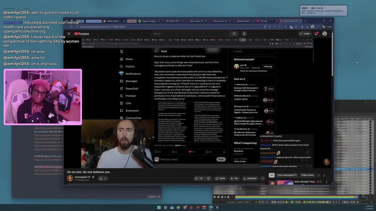This screenshot has height=211, width=376.
Task: Click the Microsoft Edge taskbar icon
Action: coord(211,207)
